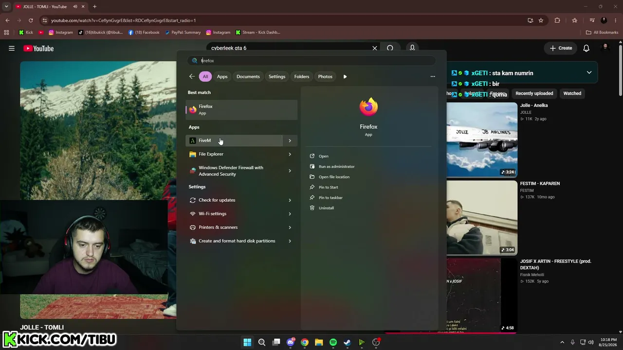This screenshot has height=350, width=623.
Task: Go back using the search panel arrow
Action: (192, 76)
